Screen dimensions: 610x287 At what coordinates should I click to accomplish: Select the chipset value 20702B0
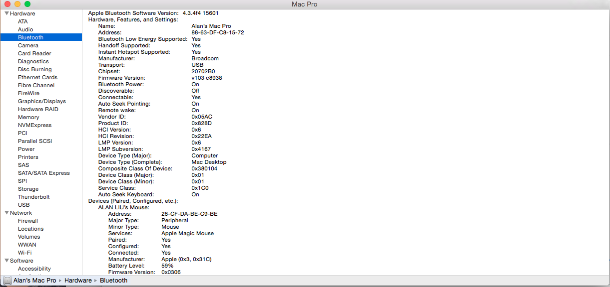[x=203, y=71]
